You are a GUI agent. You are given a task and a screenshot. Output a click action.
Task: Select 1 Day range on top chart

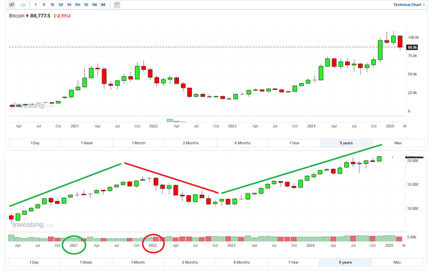point(35,143)
